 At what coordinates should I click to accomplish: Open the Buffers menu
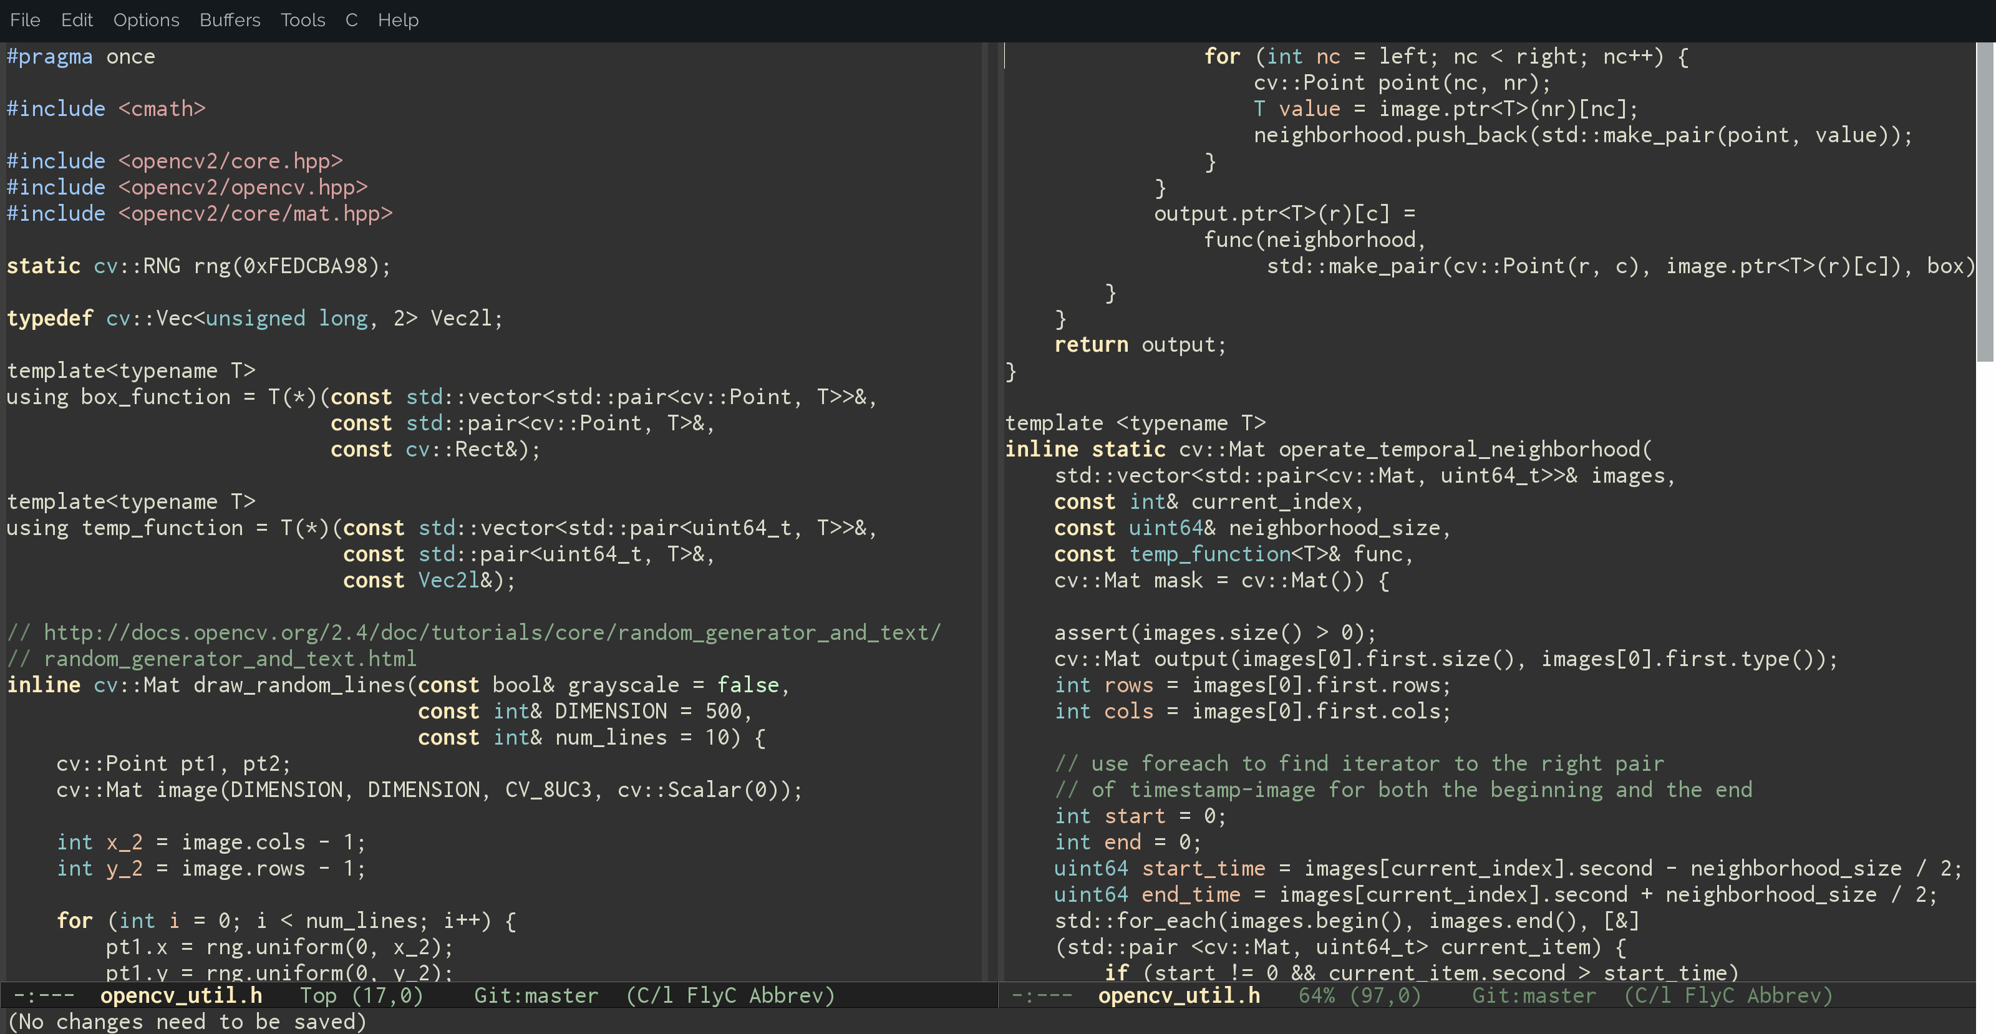pyautogui.click(x=230, y=20)
